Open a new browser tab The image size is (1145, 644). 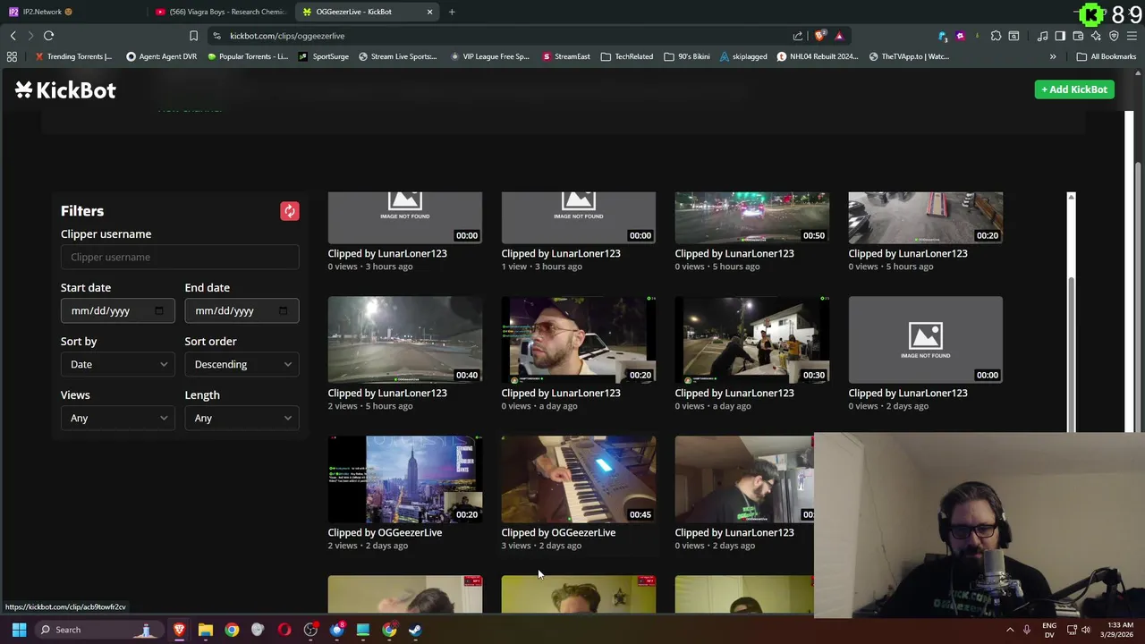[452, 12]
